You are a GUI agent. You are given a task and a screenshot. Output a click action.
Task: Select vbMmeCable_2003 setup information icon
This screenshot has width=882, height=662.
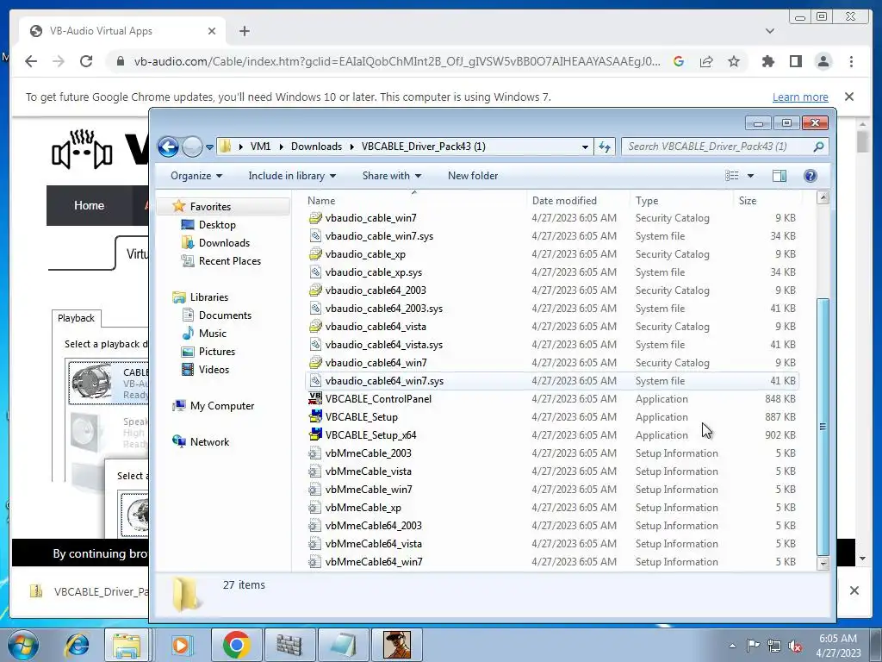click(315, 453)
